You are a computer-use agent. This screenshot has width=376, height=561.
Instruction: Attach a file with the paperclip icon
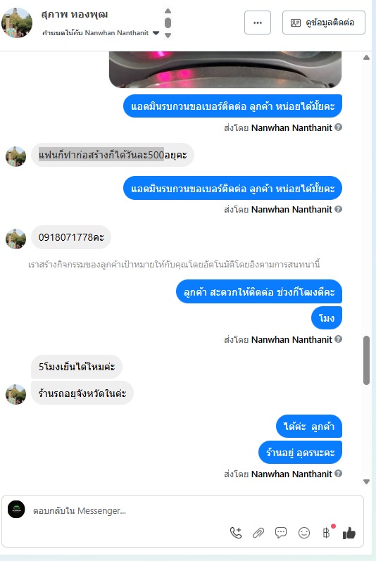click(x=258, y=533)
